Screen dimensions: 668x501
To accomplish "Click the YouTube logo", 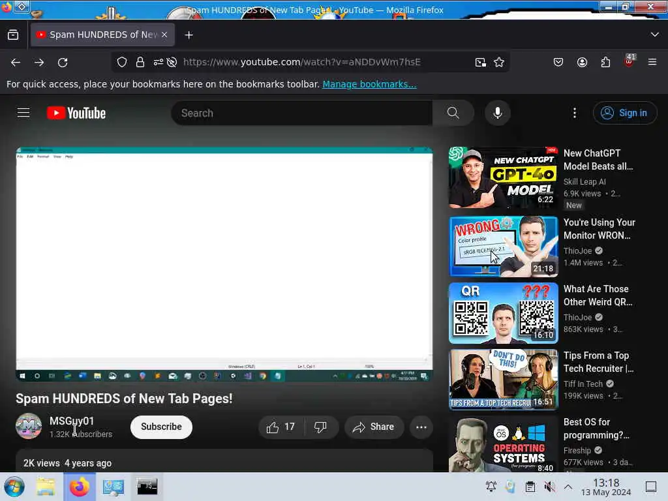I will (76, 113).
